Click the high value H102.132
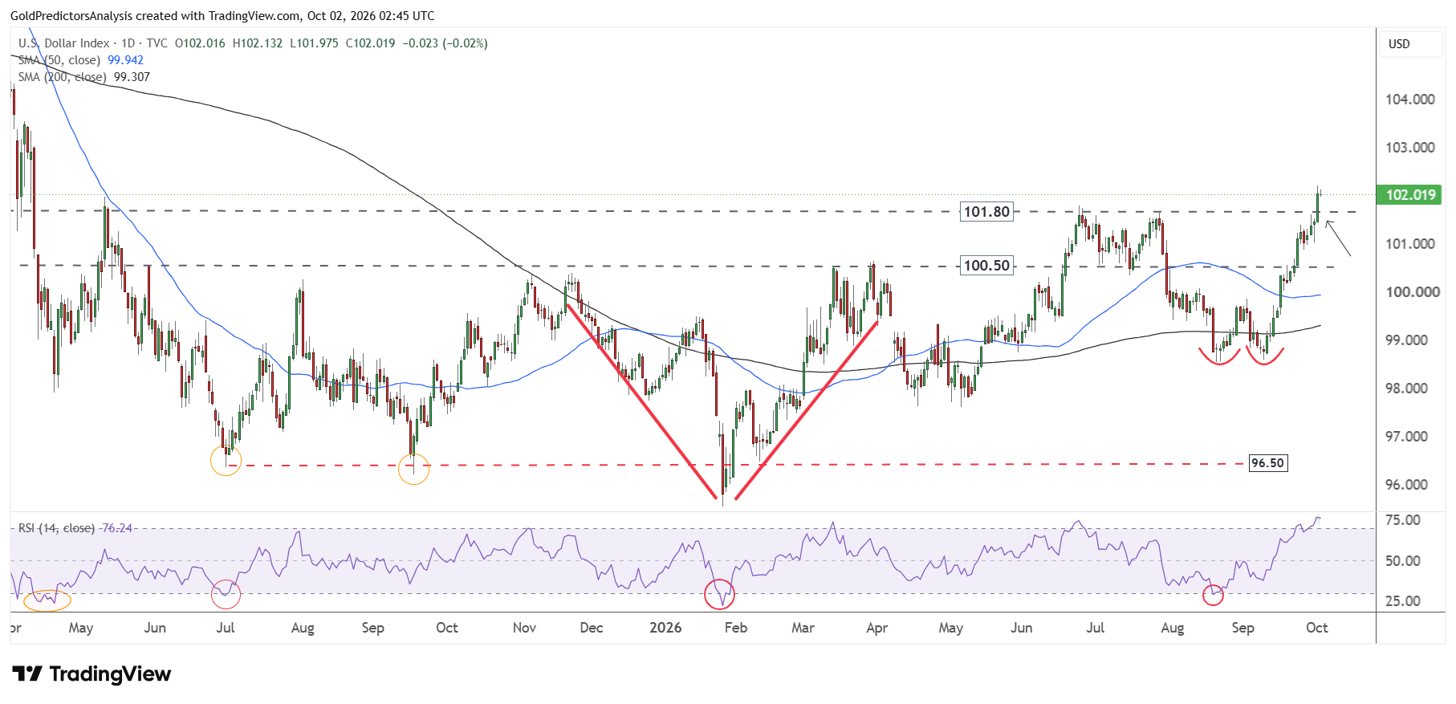This screenshot has height=704, width=1456. click(258, 43)
